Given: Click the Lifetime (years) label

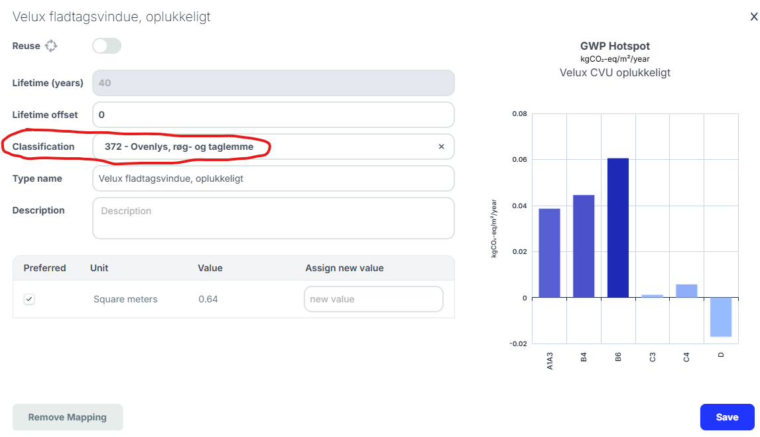Looking at the screenshot, I should tap(48, 83).
